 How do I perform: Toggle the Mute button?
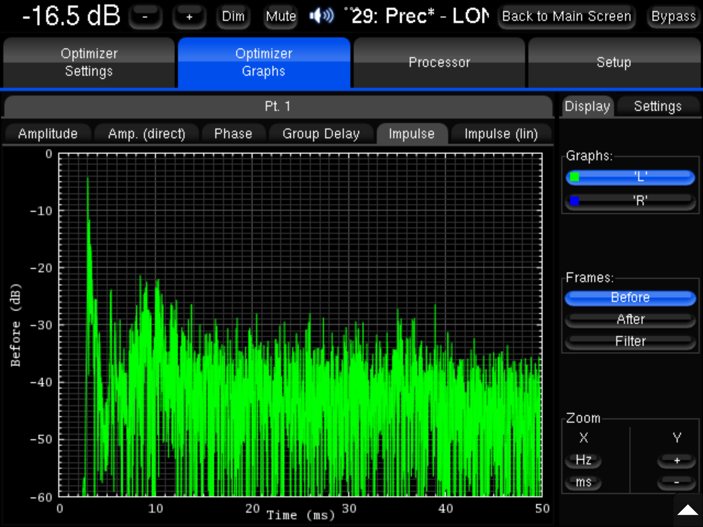click(281, 17)
